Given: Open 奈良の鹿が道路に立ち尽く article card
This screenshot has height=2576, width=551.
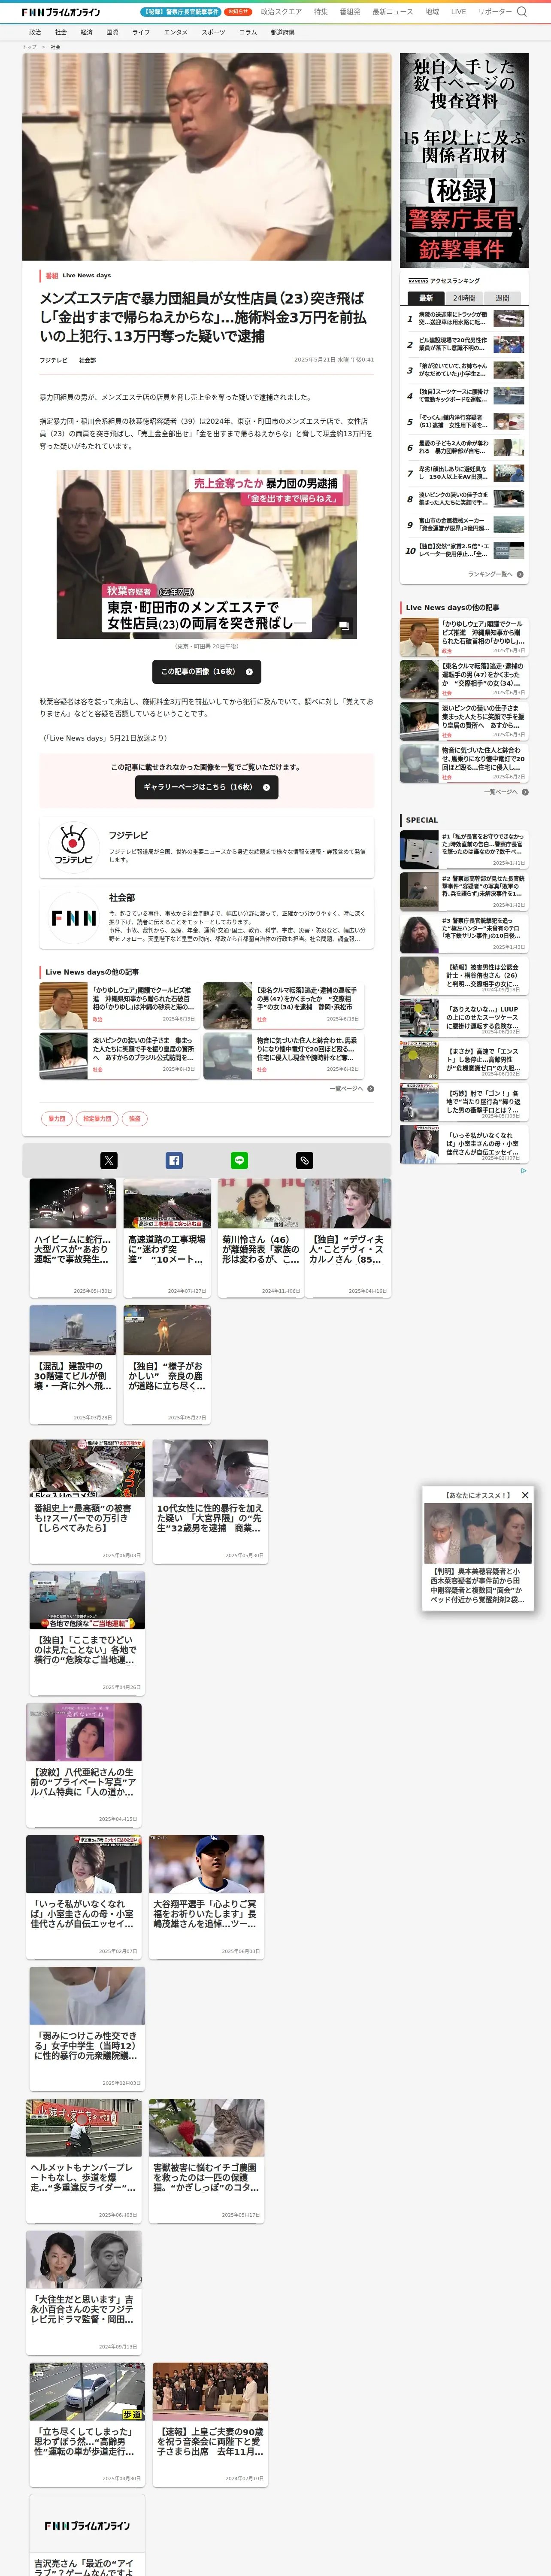Looking at the screenshot, I should (167, 1364).
